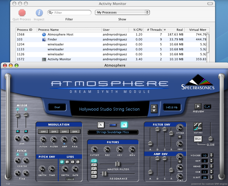The width and height of the screenshot is (228, 186).
Task: Click the link button between A and B
Action: (112, 125)
